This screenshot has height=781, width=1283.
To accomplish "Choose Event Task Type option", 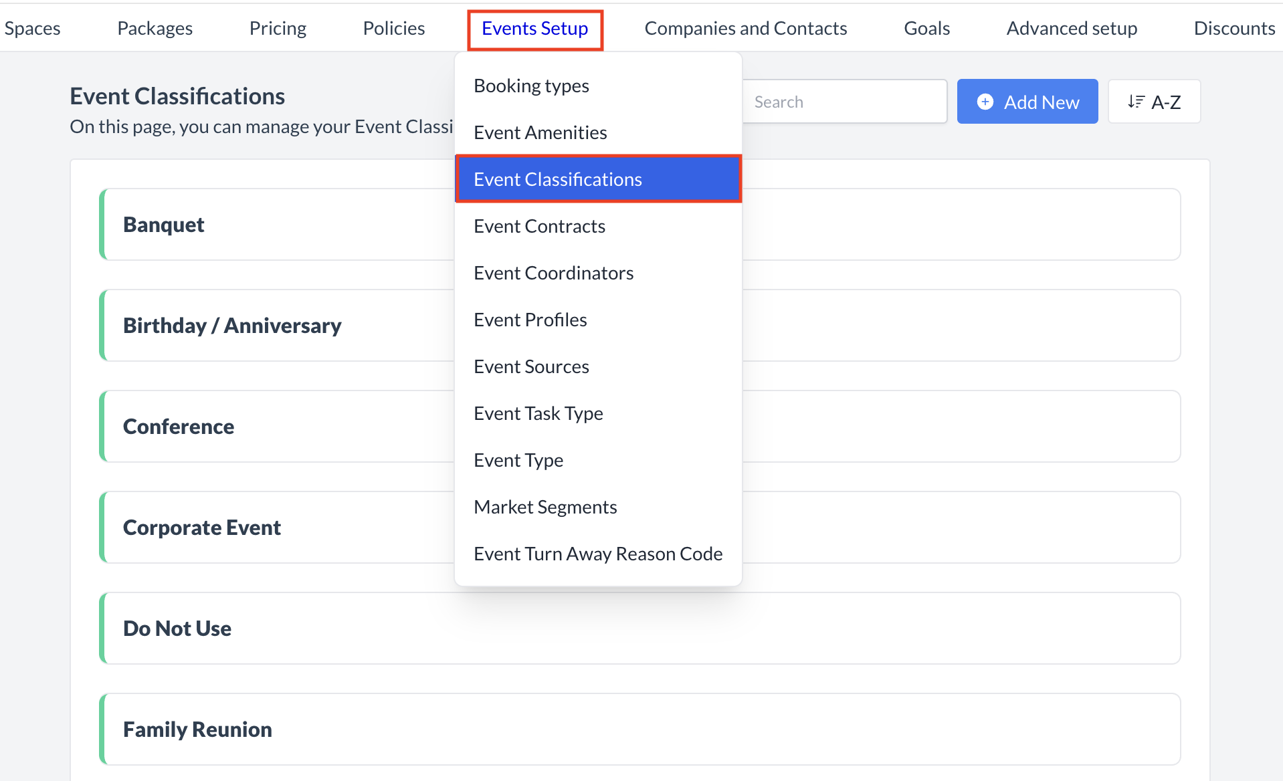I will tap(538, 413).
